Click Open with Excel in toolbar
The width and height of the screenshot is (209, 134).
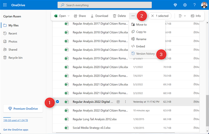[60, 16]
